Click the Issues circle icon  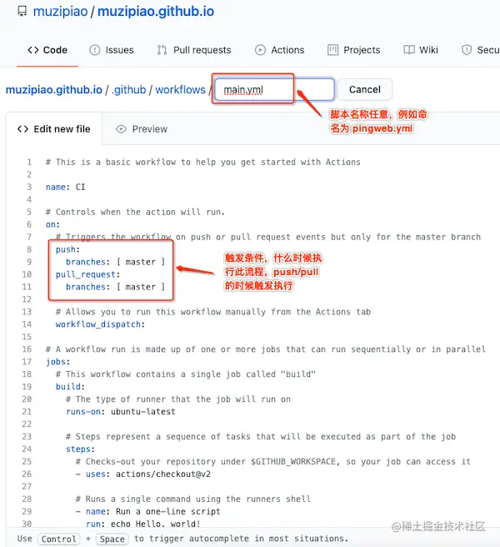95,50
